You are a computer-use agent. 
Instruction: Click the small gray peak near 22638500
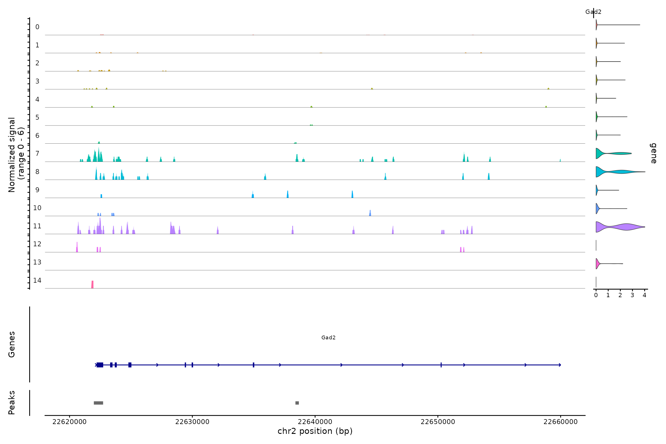(x=297, y=403)
